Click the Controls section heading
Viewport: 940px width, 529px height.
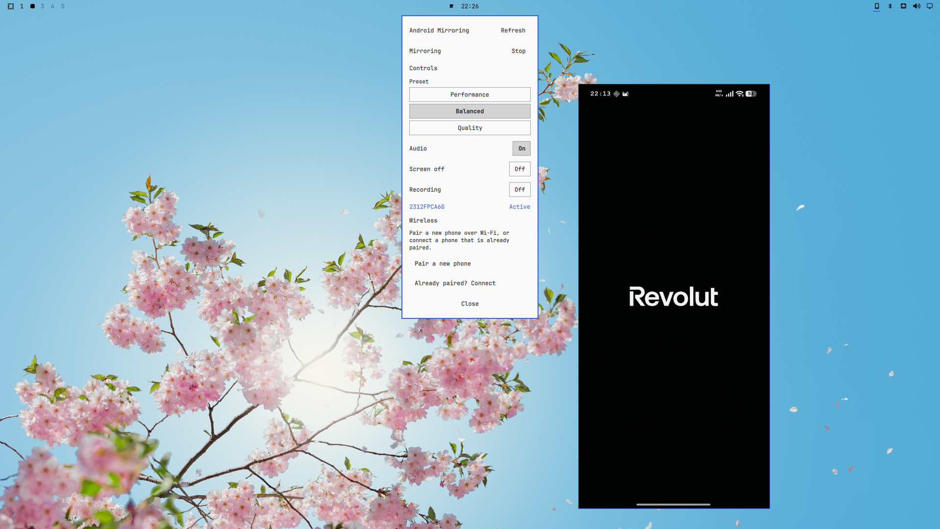click(x=423, y=68)
